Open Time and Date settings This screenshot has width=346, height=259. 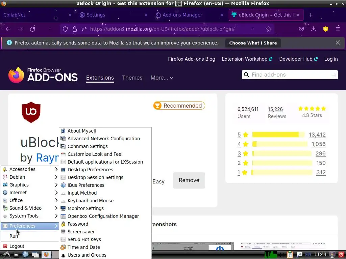tap(105, 247)
